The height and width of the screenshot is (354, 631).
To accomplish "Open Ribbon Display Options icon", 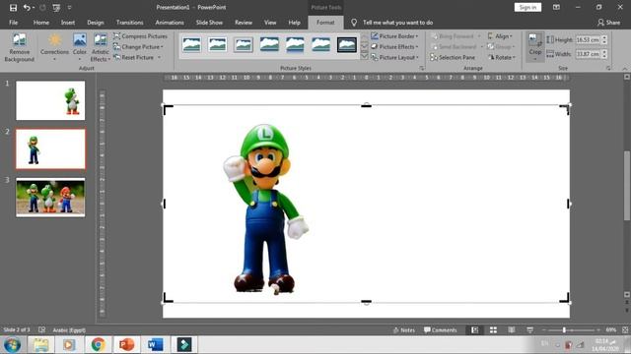I will pyautogui.click(x=556, y=7).
